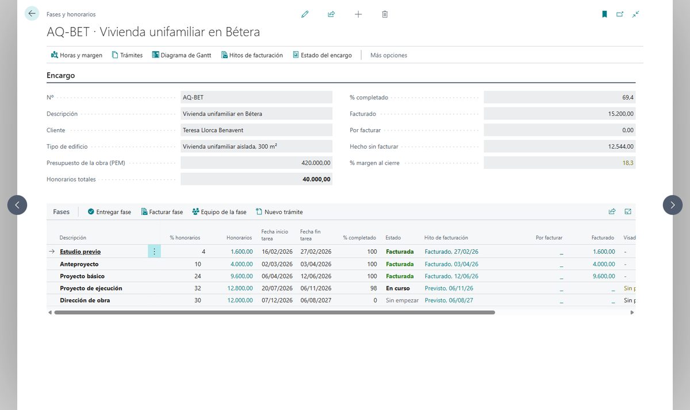This screenshot has height=410, width=690.
Task: Open Horas y margen action
Action: point(76,55)
